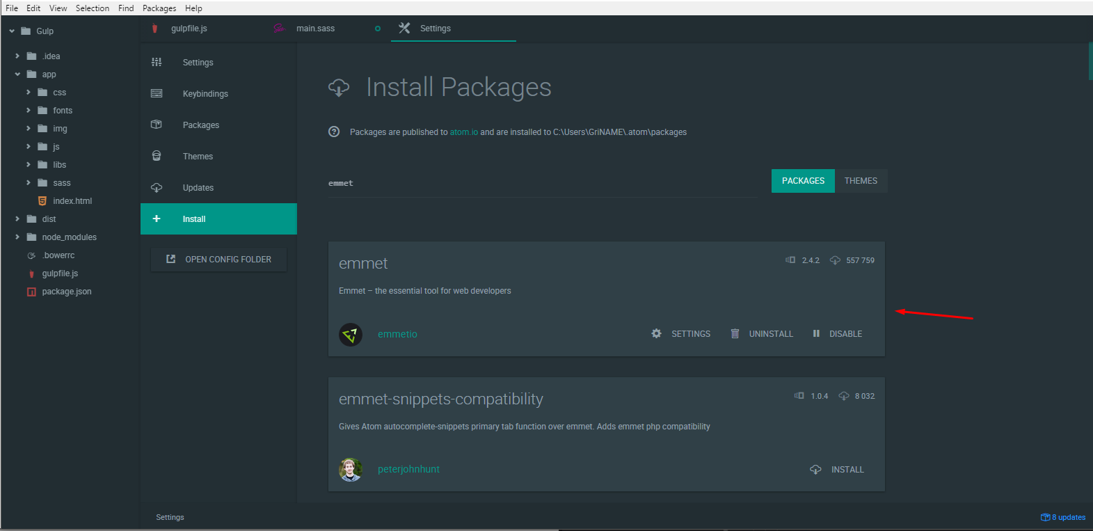Screen dimensions: 1093x531
Task: Click the plus icon beside Install
Action: (157, 219)
